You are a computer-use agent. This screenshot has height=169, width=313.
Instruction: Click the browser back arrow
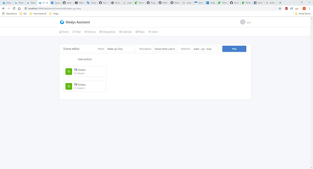[x=3, y=9]
